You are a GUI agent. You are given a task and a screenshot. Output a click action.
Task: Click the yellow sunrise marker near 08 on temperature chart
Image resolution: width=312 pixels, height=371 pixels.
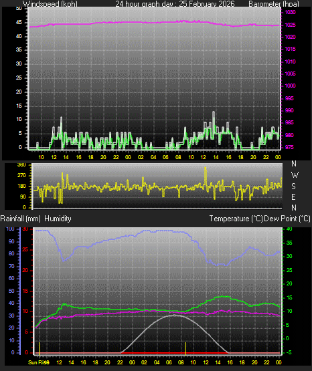coord(185,348)
